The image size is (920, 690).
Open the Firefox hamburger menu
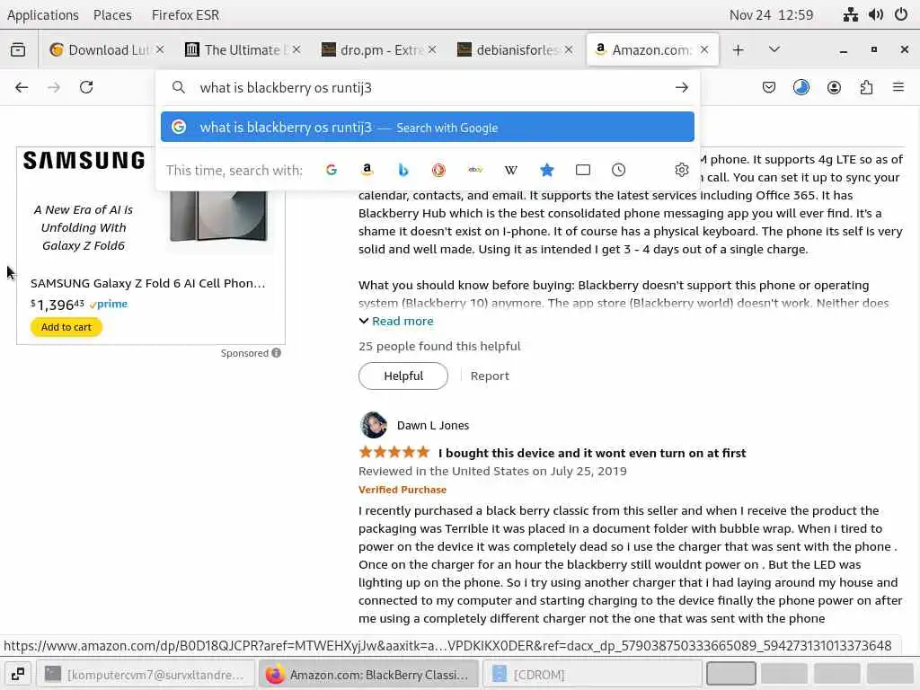(898, 87)
